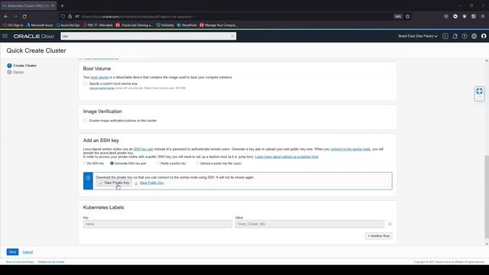Open the help question mark menu
Viewport: 489px width, 275px height.
point(465,36)
